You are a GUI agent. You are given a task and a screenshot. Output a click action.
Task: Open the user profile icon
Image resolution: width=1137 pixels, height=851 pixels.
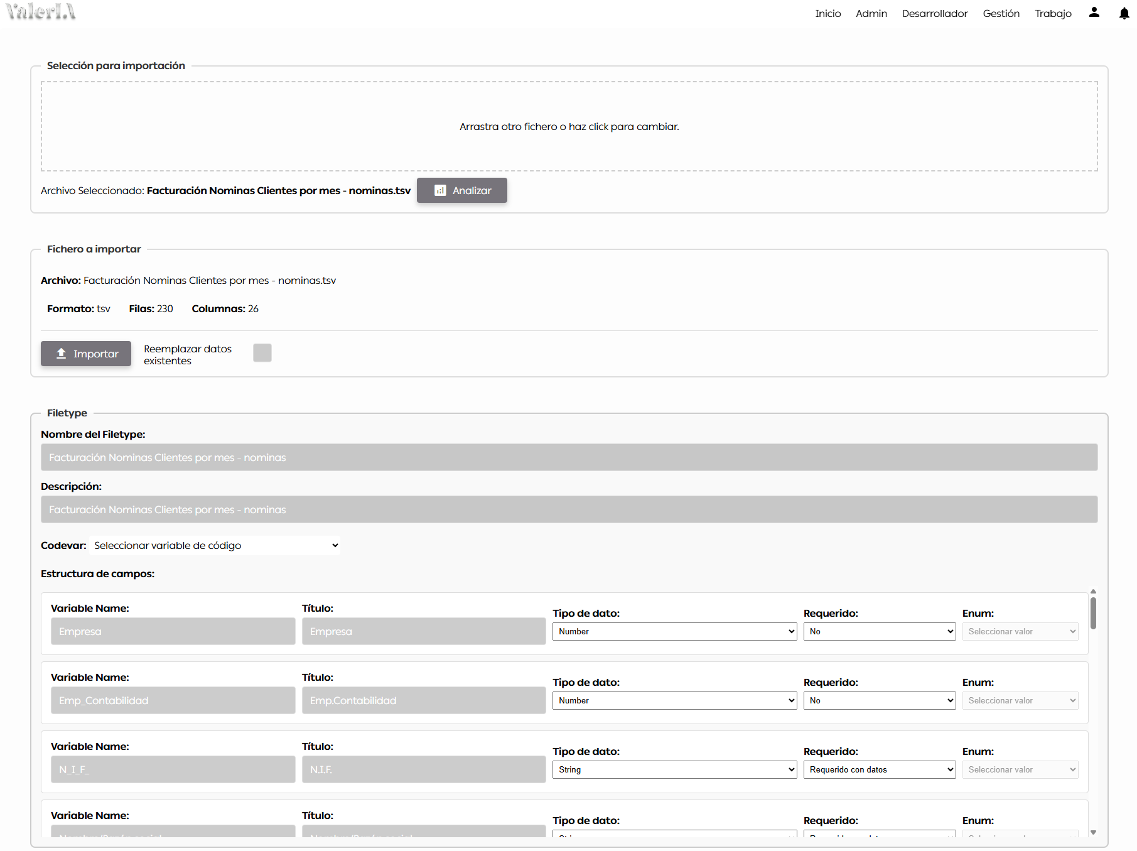pyautogui.click(x=1094, y=13)
